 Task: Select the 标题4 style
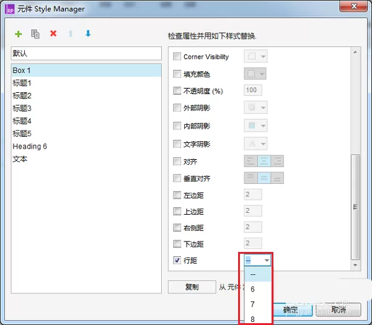86,121
